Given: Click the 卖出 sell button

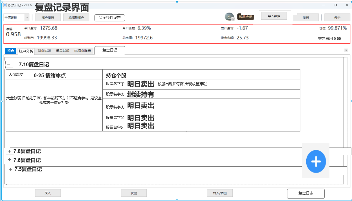Looking at the screenshot, I should [x=134, y=193].
